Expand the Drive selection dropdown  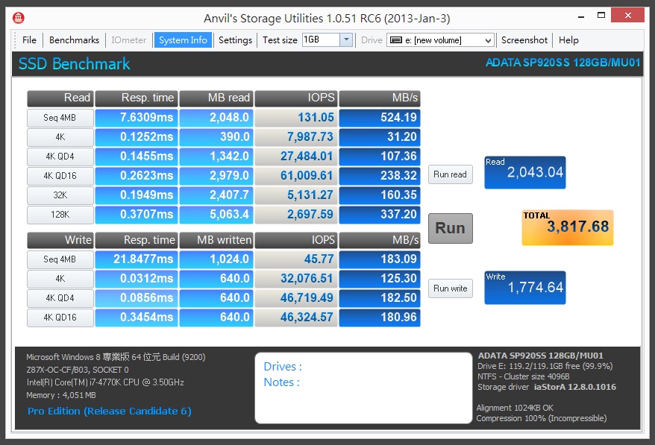click(x=488, y=40)
